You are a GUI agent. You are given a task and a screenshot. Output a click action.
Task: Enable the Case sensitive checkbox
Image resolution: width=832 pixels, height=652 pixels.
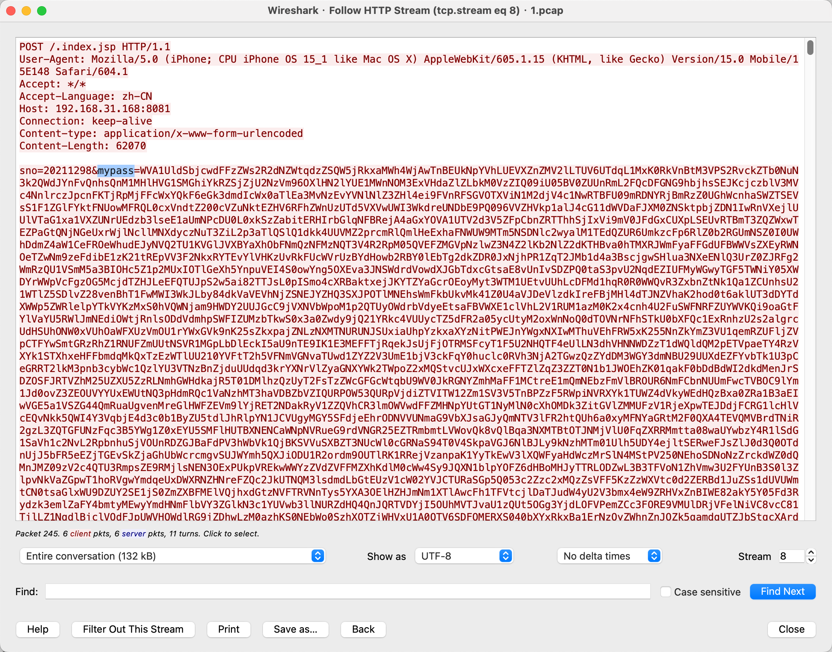point(665,592)
